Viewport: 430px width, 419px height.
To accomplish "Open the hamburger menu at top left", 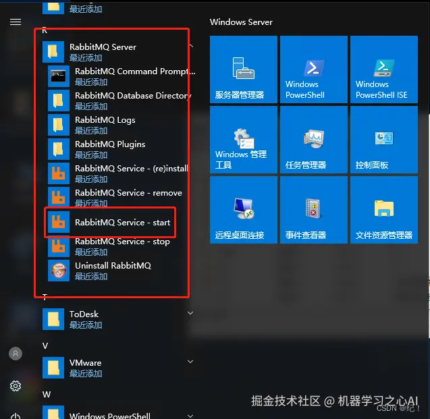I will click(16, 22).
